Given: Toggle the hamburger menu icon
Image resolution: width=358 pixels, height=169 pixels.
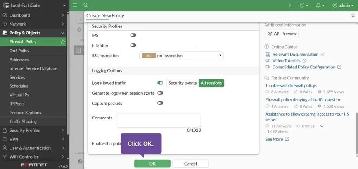Looking at the screenshot, I should (75, 5).
